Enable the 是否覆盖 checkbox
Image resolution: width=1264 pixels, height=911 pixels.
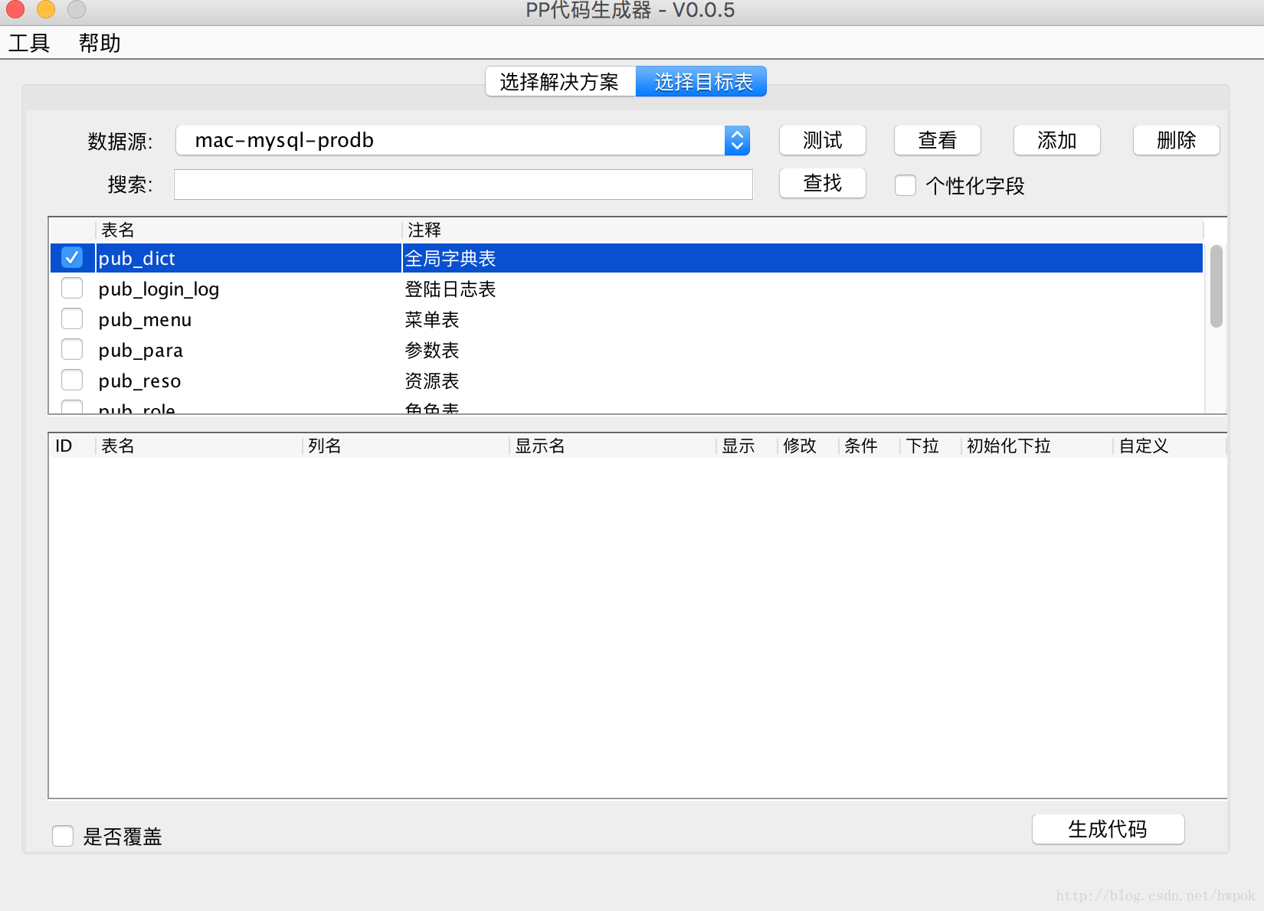point(63,836)
